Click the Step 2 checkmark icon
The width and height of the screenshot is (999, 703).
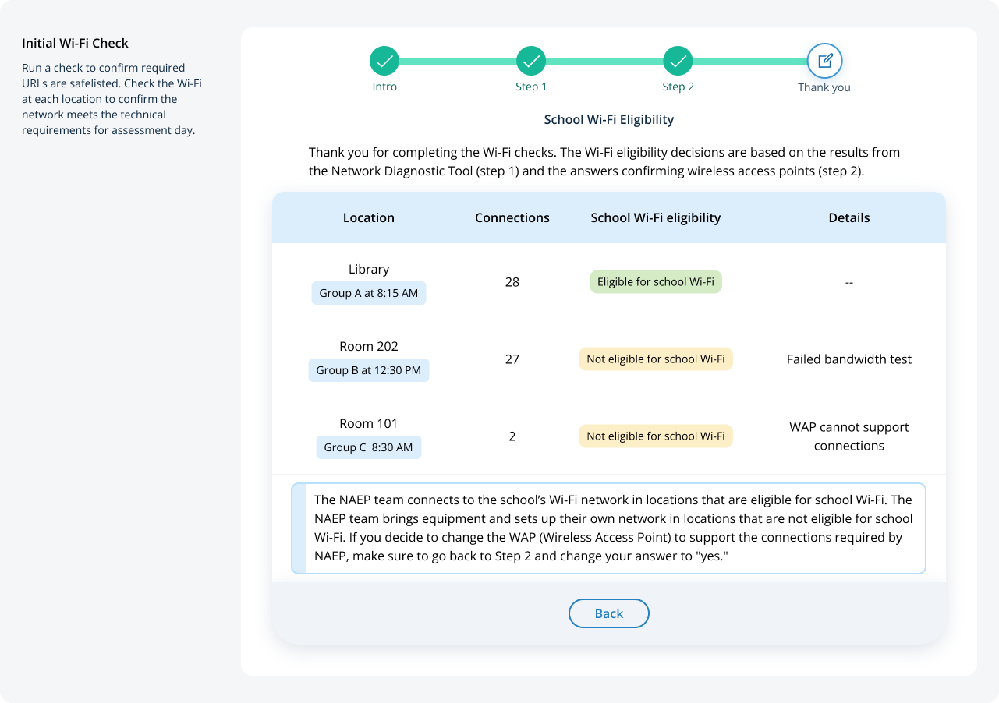(x=678, y=61)
